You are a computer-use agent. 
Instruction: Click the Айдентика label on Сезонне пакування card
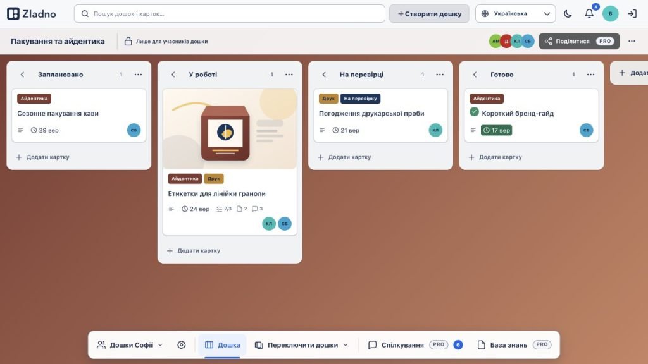[x=34, y=99]
